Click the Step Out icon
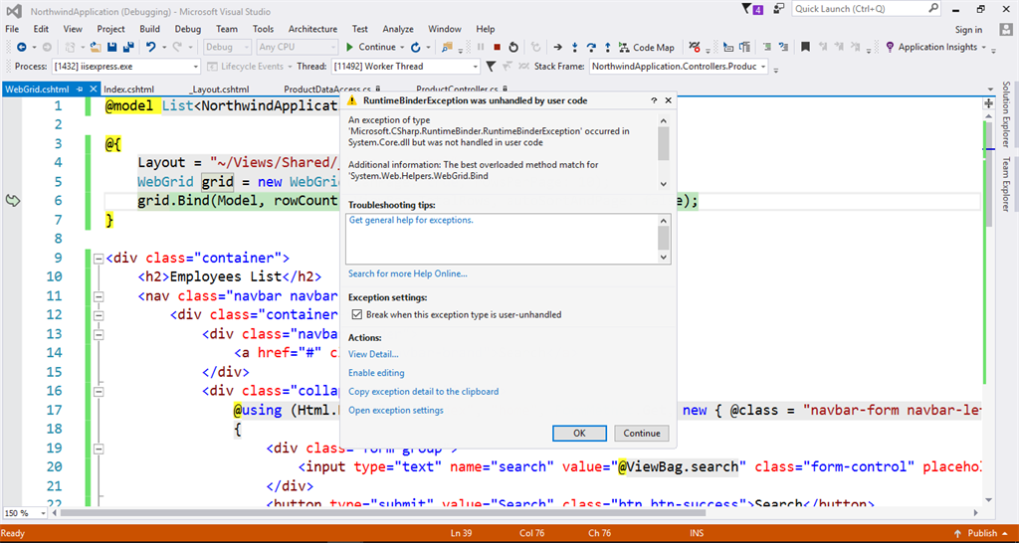1019x543 pixels. [608, 48]
